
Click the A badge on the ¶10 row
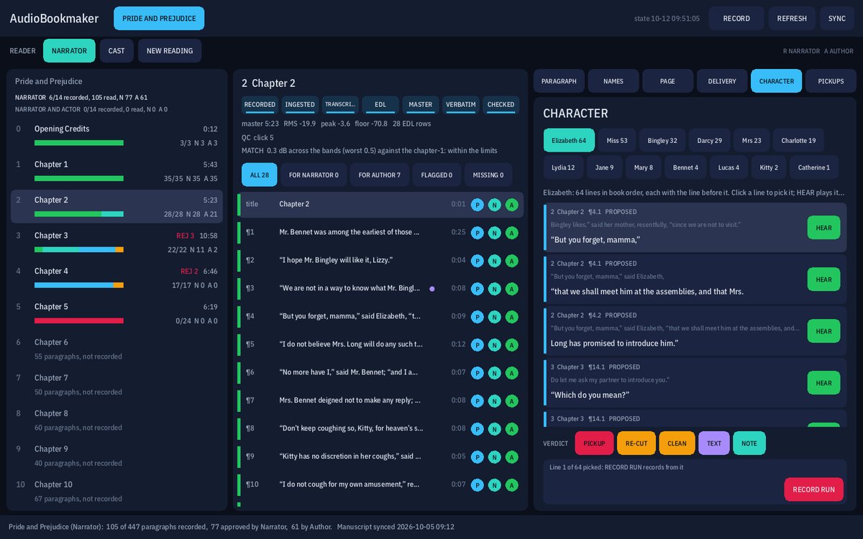click(x=511, y=485)
